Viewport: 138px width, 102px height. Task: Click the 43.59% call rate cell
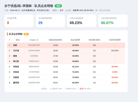click(75, 56)
